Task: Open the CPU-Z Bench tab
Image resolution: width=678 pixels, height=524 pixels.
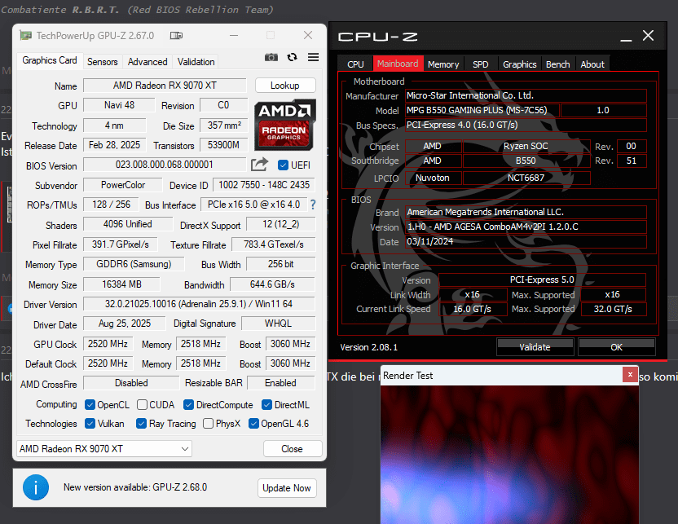Action: (x=557, y=64)
